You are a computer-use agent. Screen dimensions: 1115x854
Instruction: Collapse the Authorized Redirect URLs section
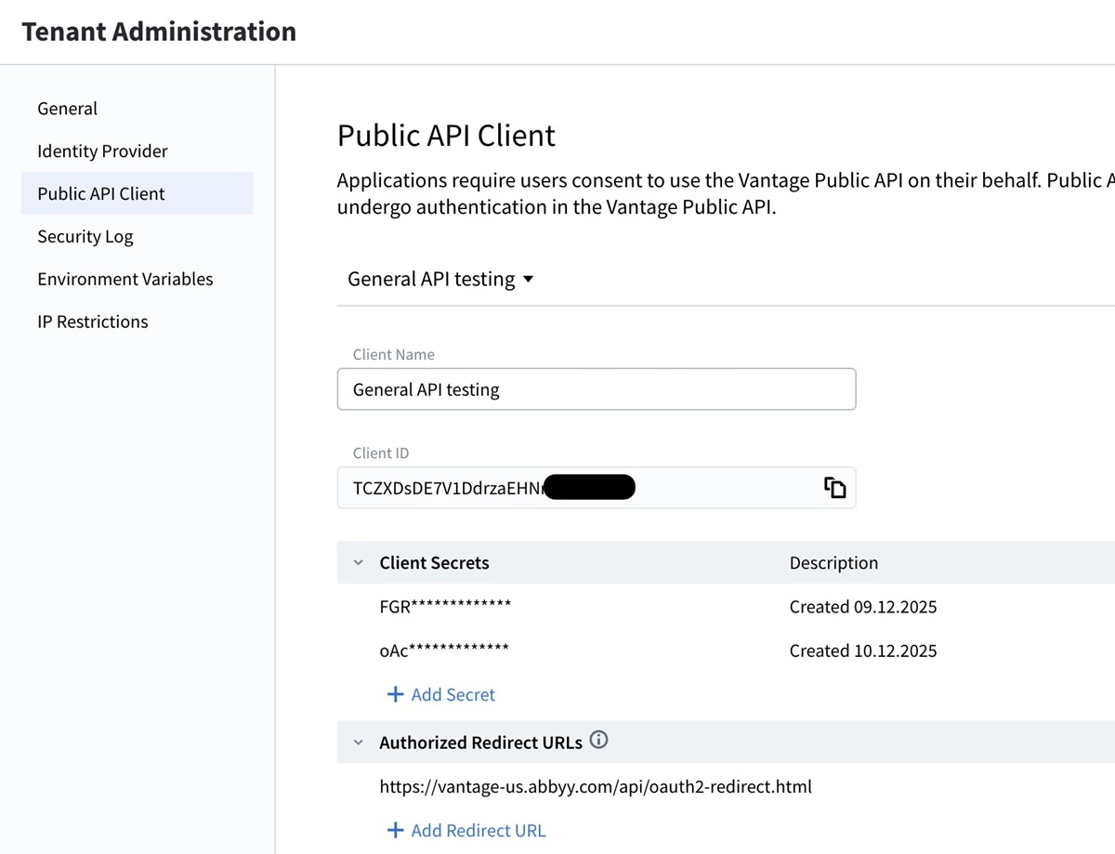pos(358,742)
